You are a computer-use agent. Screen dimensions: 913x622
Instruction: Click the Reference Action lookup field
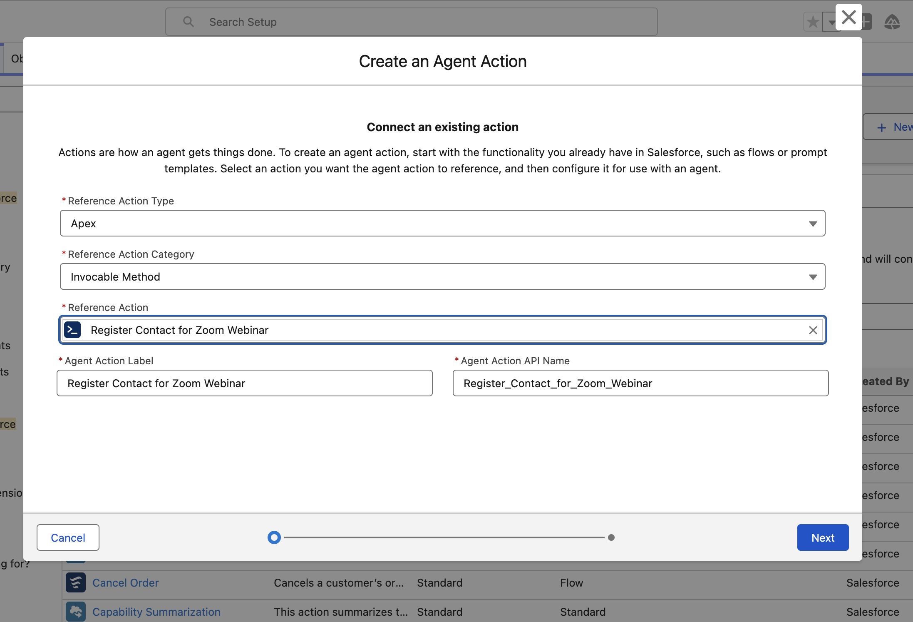click(x=442, y=330)
